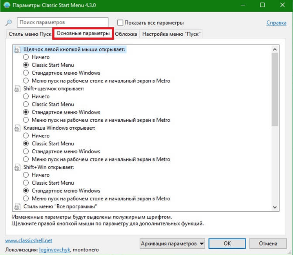Click the setting icon beside 'Клавиша Windows открывает'
293x255 pixels.
[x=17, y=128]
